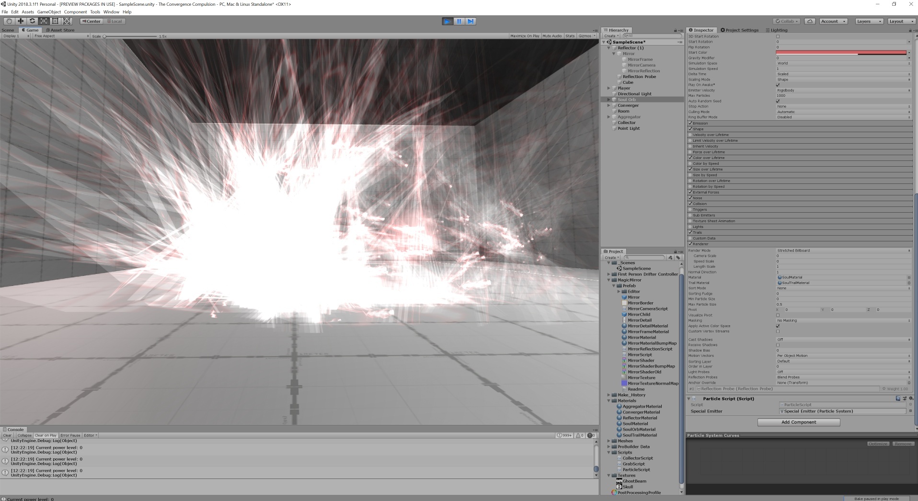Click Maximize On Play button
This screenshot has height=501, width=918.
point(525,36)
